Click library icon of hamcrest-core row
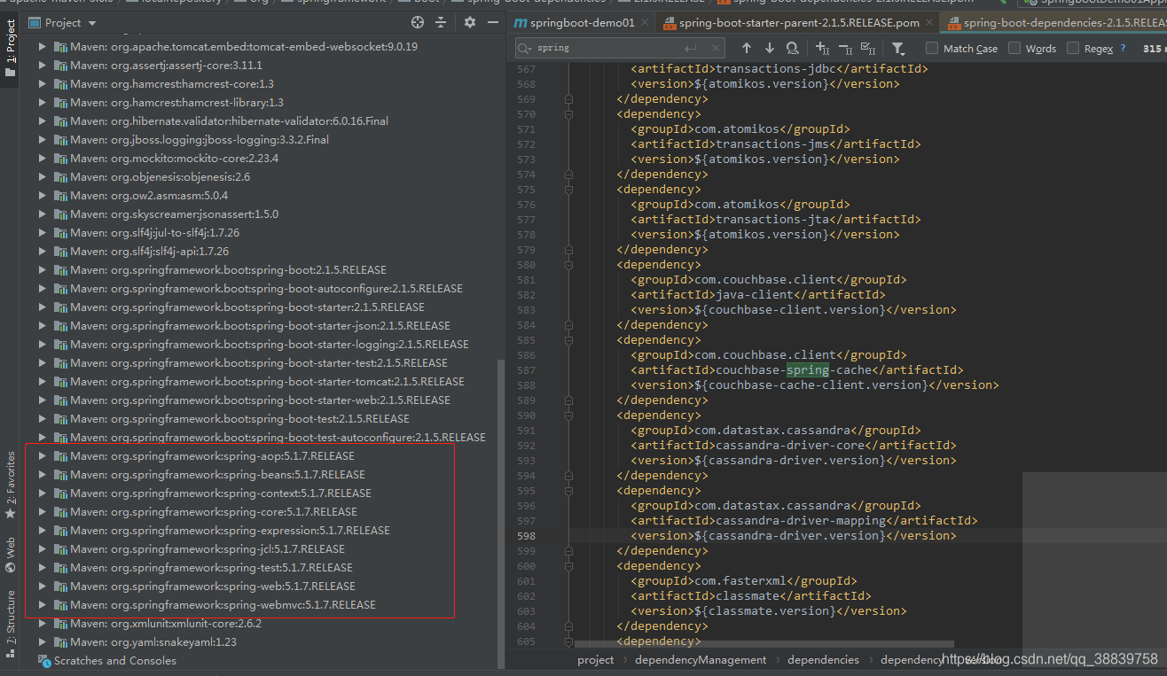 [60, 84]
